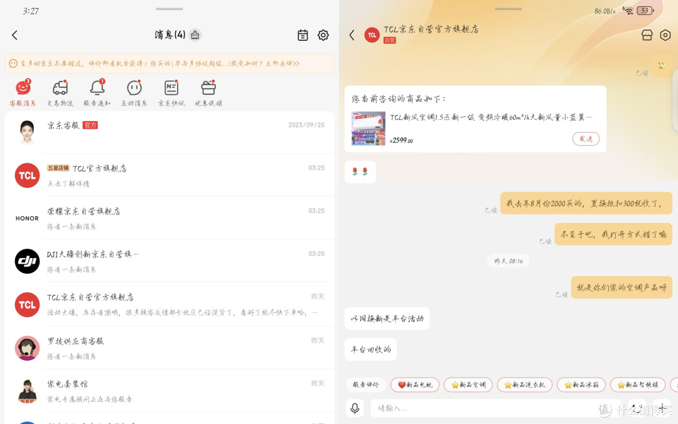
Task: Tap the 家电套装馆 avatar
Action: [27, 391]
